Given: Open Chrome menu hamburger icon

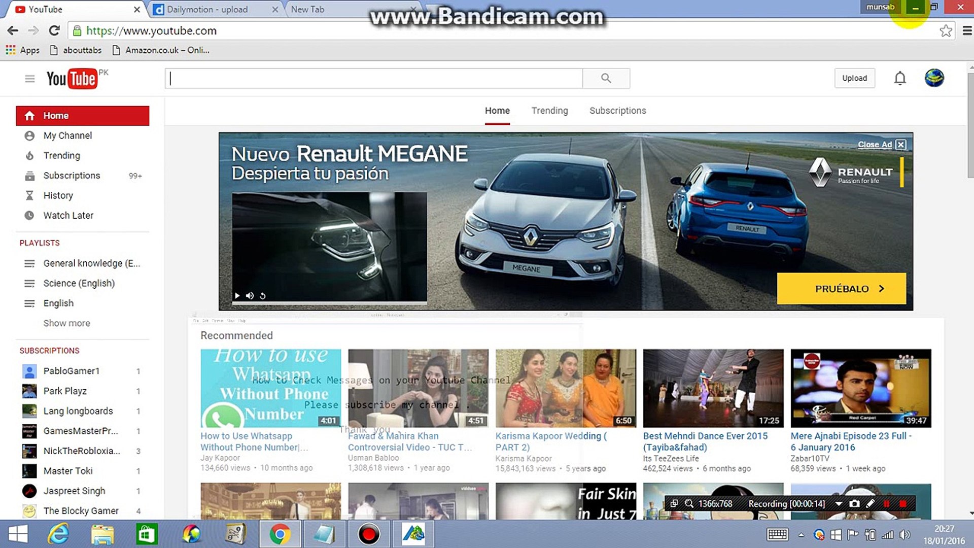Looking at the screenshot, I should coord(967,31).
